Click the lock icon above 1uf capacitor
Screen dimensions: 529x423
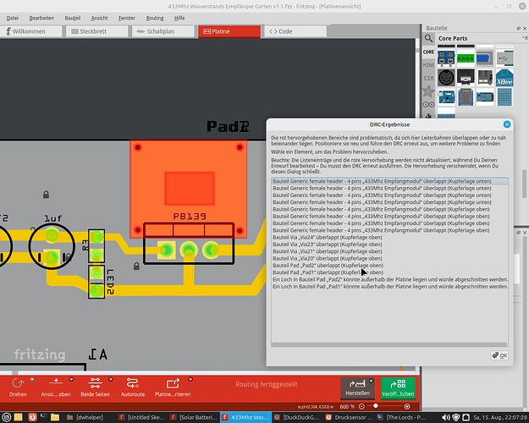click(x=47, y=195)
